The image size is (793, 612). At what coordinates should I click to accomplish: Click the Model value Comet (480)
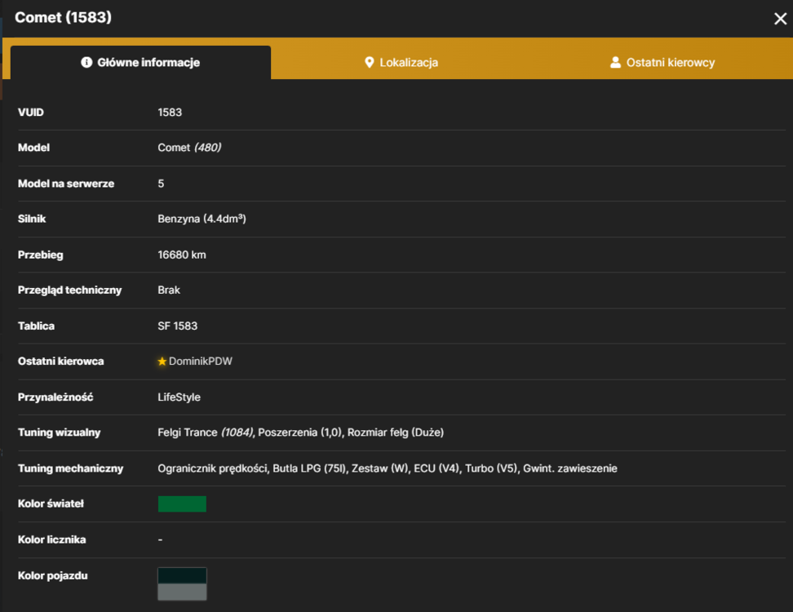(189, 148)
